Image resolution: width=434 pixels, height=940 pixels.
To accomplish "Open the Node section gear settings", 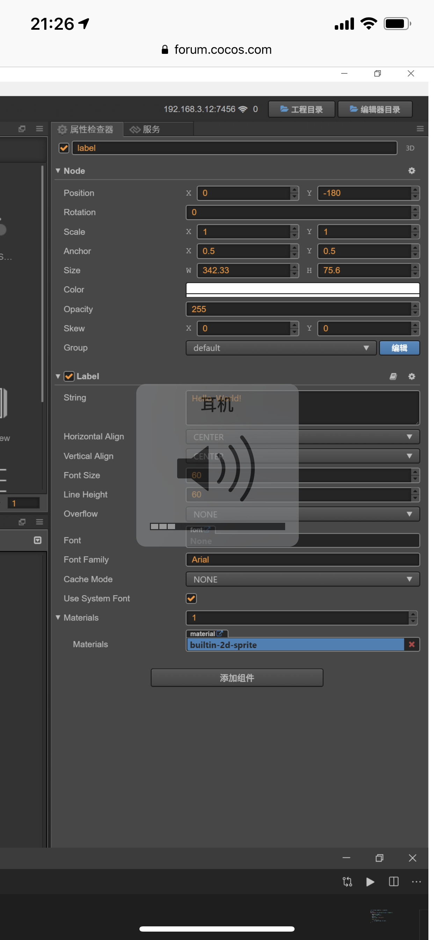I will coord(412,170).
